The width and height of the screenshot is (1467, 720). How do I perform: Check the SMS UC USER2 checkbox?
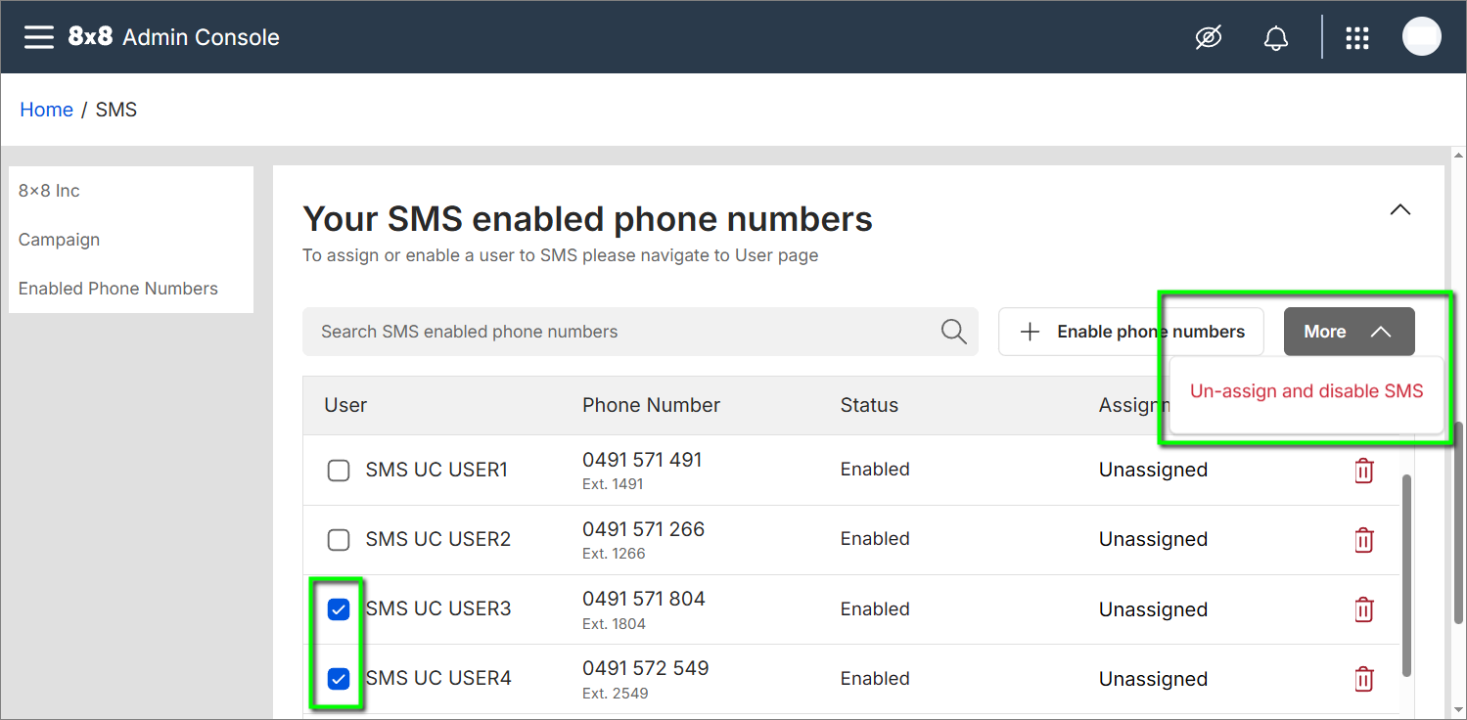(339, 540)
